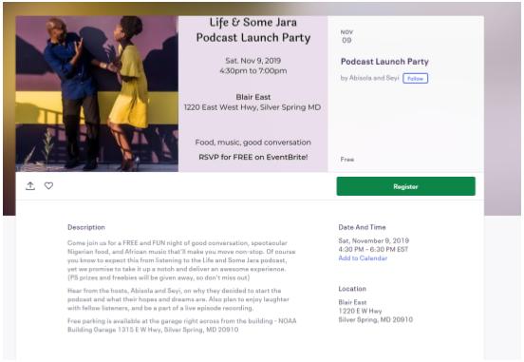Click the share upload icon
The width and height of the screenshot is (524, 362).
[x=30, y=186]
